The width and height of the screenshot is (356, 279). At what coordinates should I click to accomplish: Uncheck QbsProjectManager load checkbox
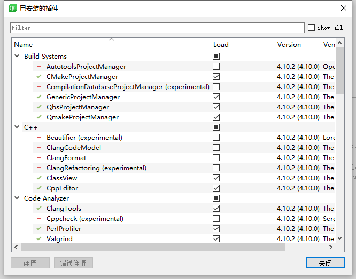[x=216, y=107]
